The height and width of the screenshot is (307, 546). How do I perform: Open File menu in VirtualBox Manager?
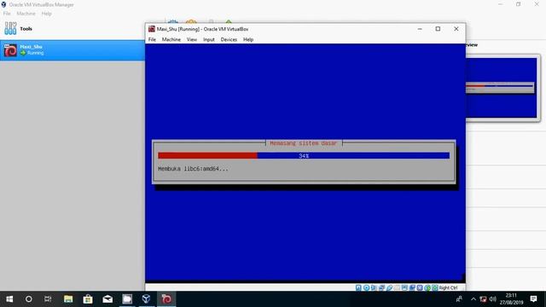pos(7,14)
